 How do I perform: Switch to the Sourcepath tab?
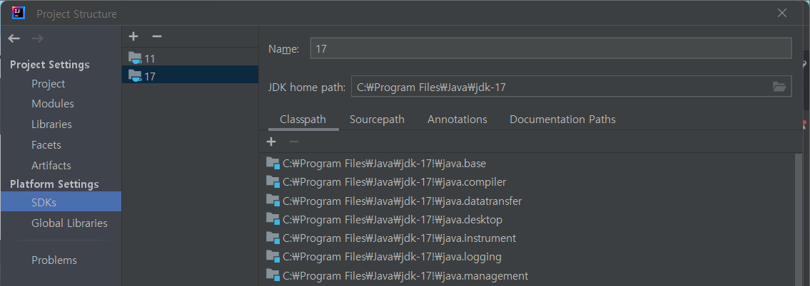[377, 120]
